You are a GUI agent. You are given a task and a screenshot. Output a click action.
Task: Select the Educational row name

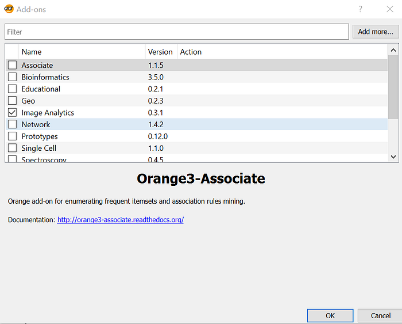[41, 89]
